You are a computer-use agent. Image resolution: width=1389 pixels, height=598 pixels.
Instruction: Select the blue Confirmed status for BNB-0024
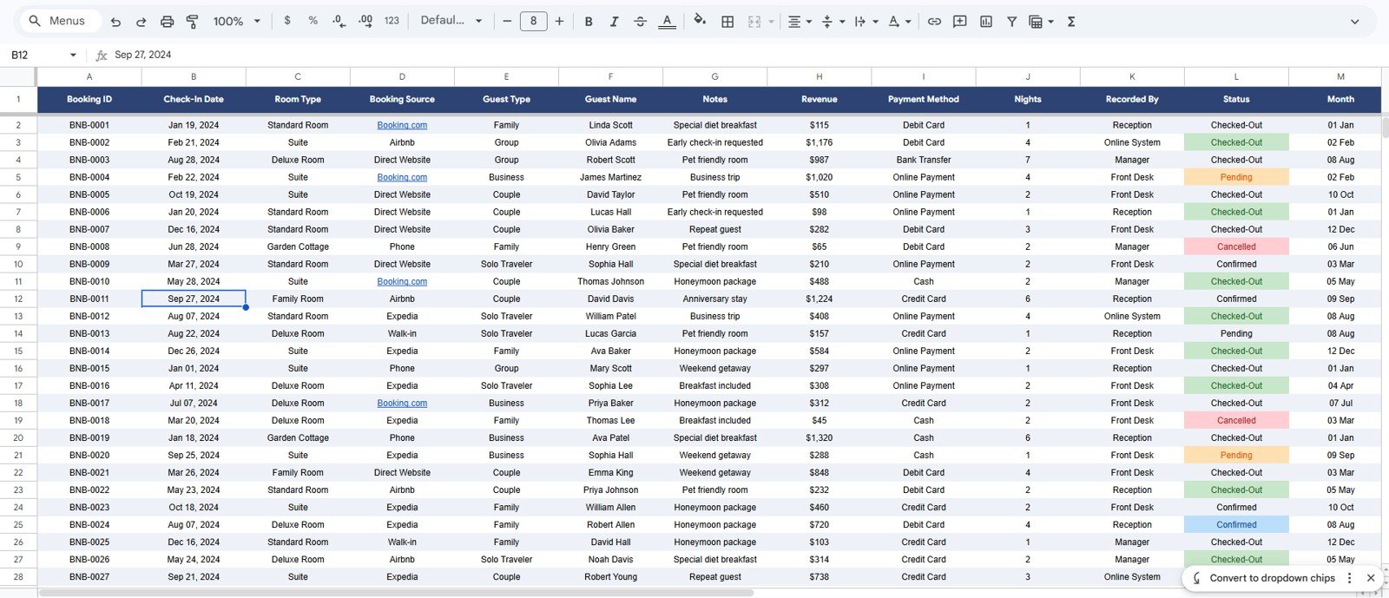click(x=1236, y=524)
